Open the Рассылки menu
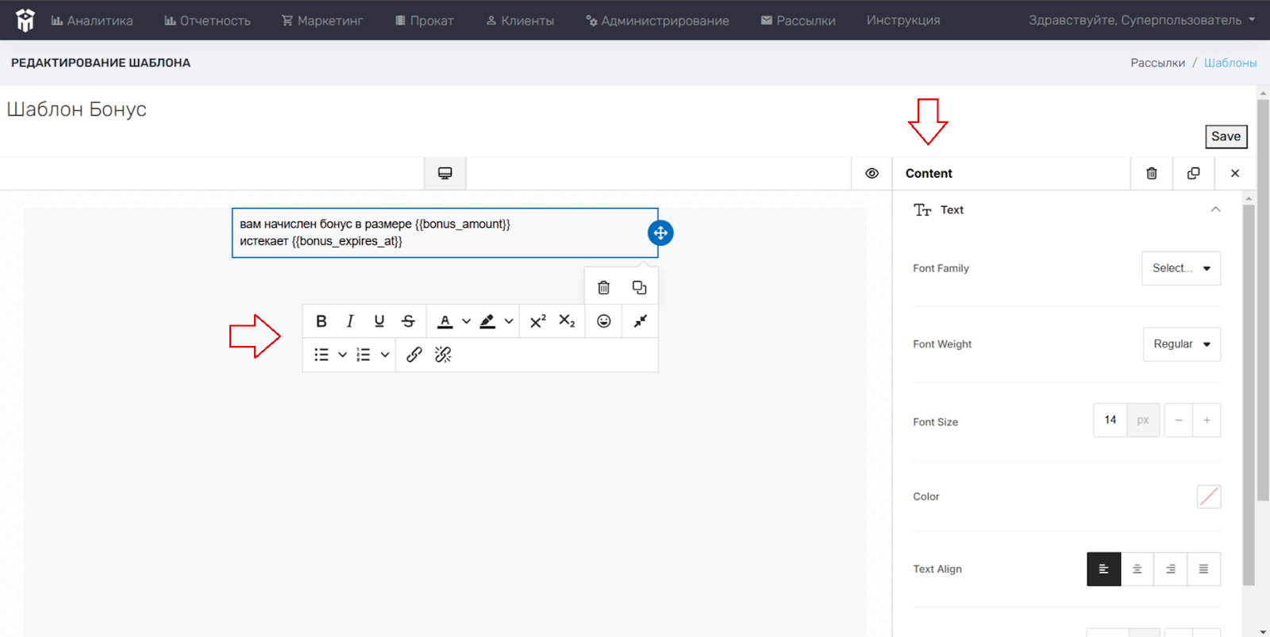This screenshot has height=637, width=1270. tap(798, 21)
